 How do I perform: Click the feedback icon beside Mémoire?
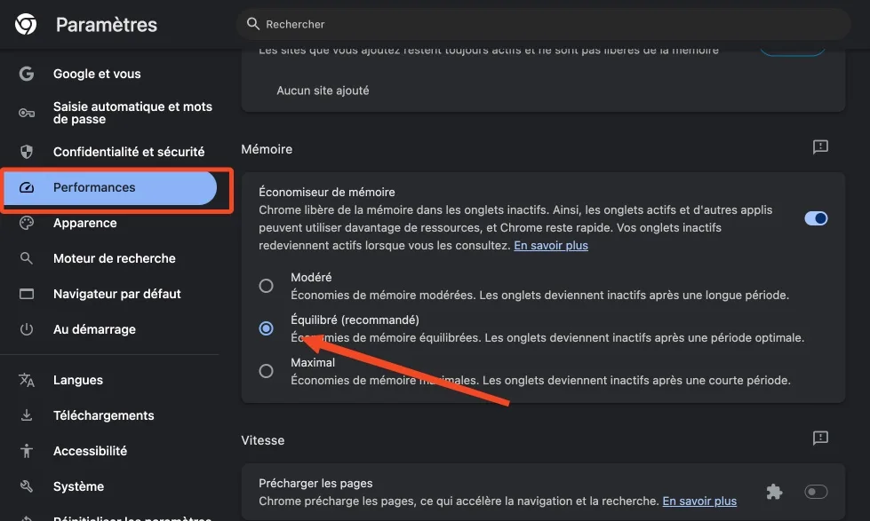pos(819,146)
